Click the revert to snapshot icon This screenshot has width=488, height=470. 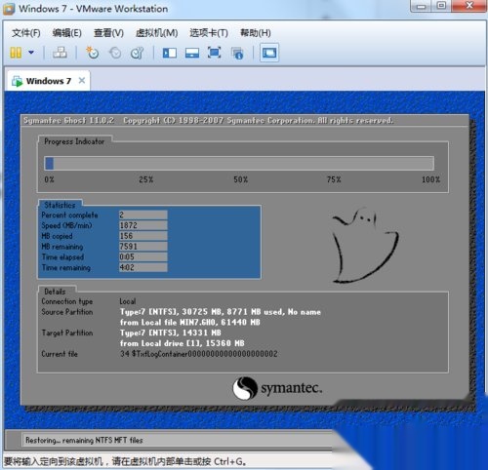click(x=114, y=53)
